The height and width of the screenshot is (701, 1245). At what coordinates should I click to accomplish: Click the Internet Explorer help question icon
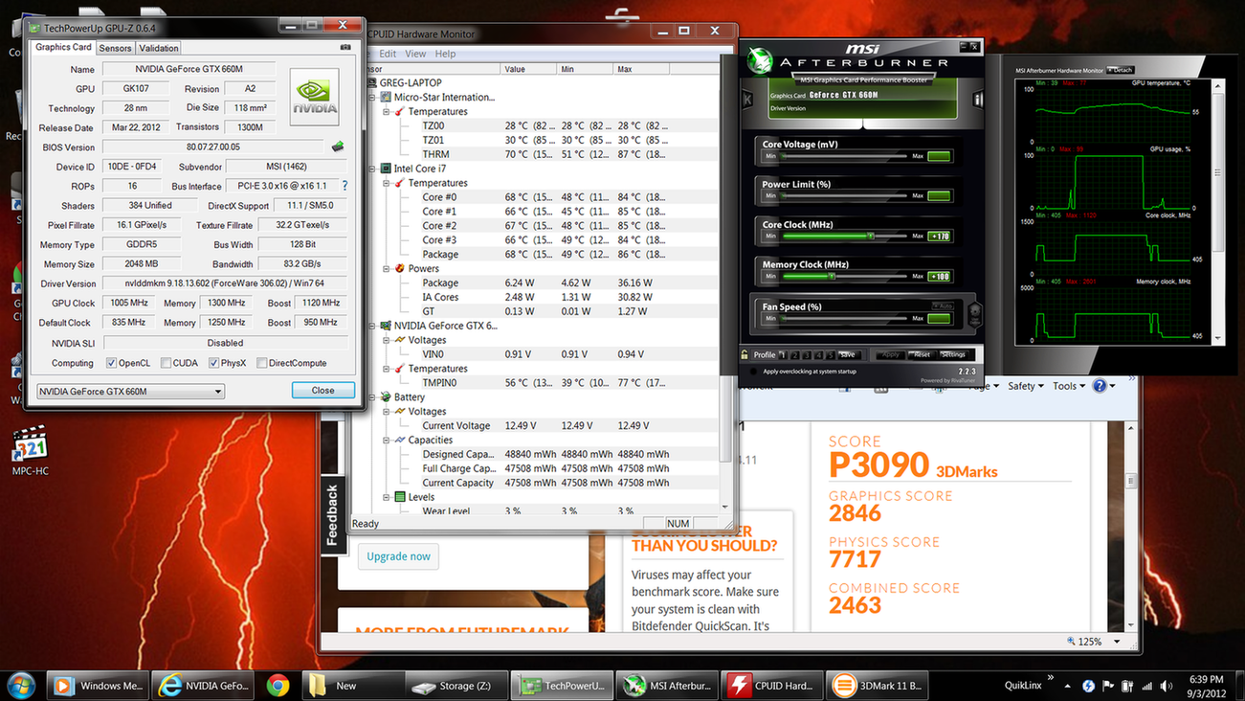click(x=1100, y=386)
